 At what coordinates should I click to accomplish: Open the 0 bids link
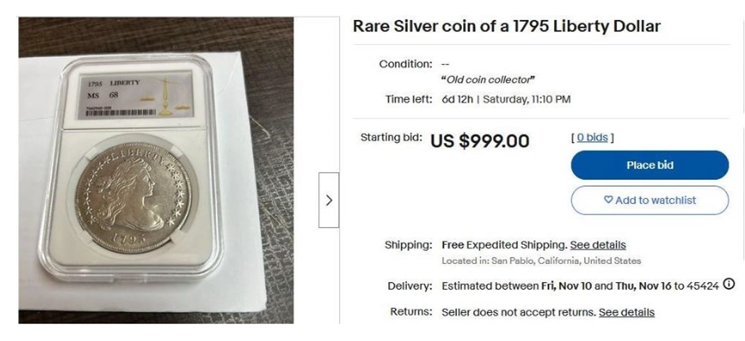point(592,138)
